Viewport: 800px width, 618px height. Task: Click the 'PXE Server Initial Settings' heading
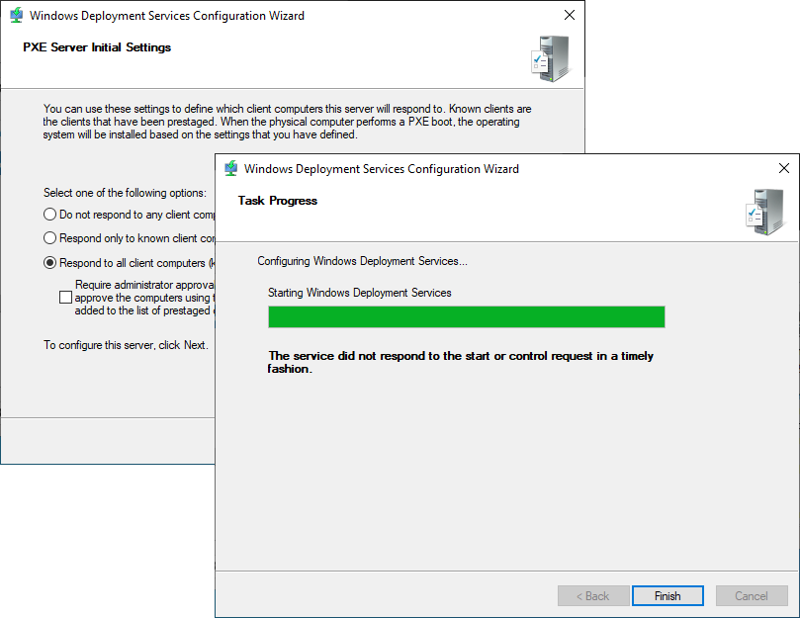click(97, 47)
